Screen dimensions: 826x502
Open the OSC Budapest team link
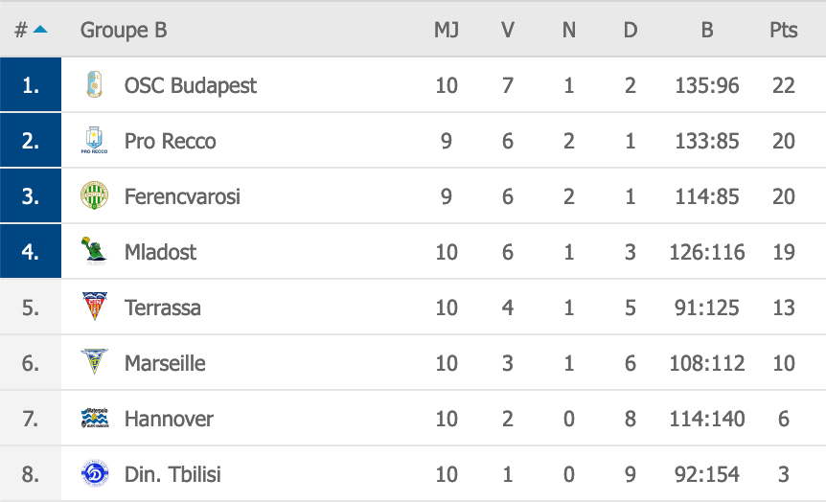point(190,85)
